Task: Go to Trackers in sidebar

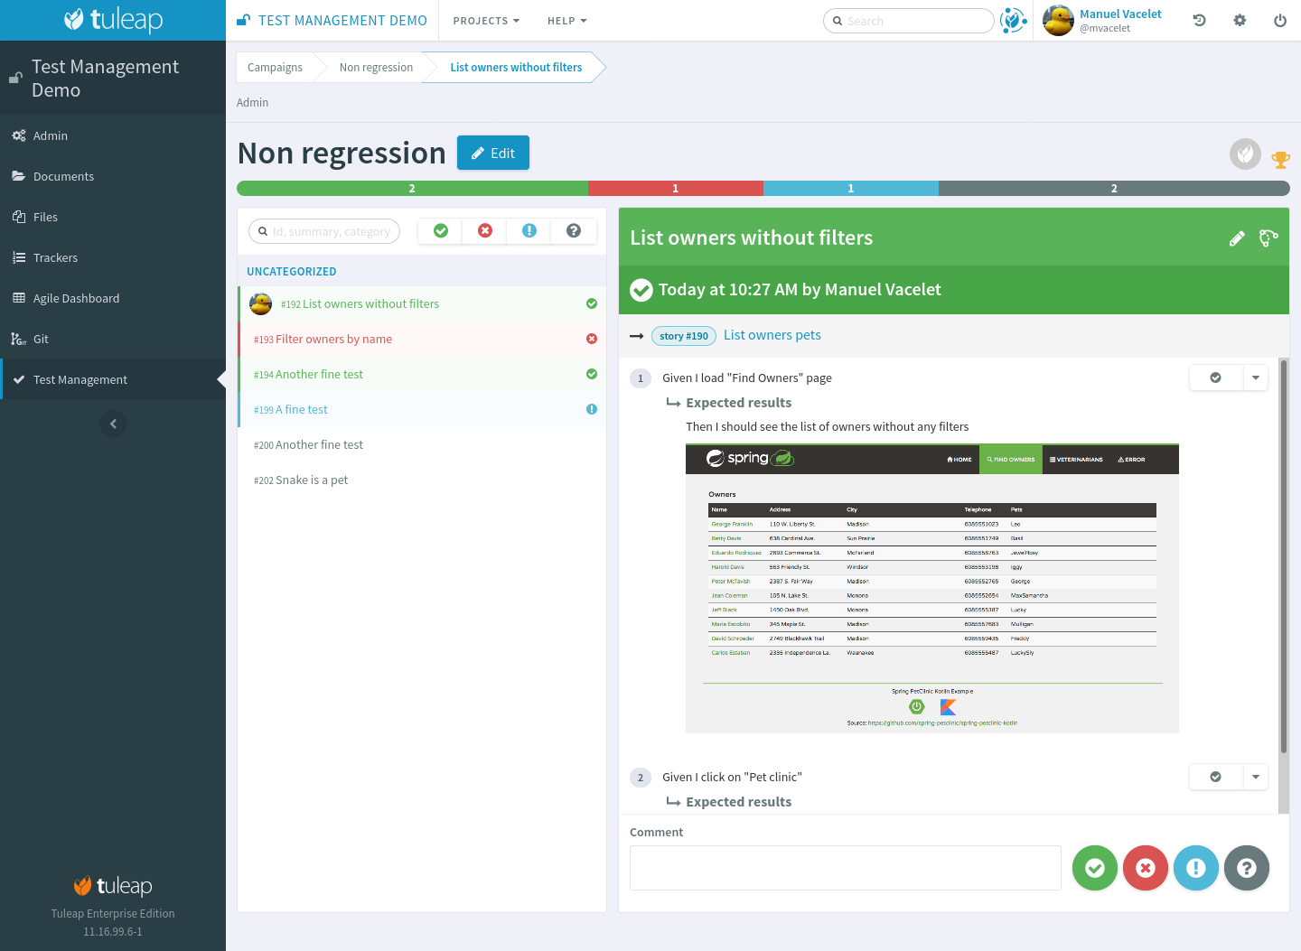Action: tap(55, 257)
